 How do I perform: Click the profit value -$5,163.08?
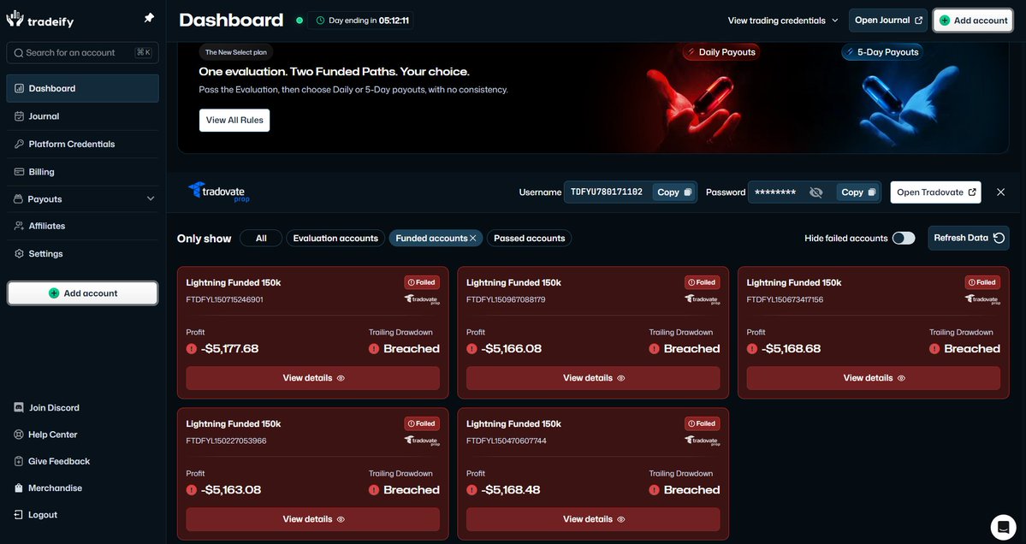[231, 490]
